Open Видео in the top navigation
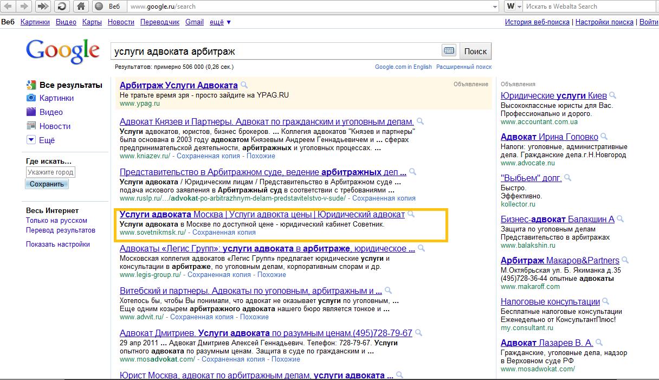The image size is (659, 380). 66,22
